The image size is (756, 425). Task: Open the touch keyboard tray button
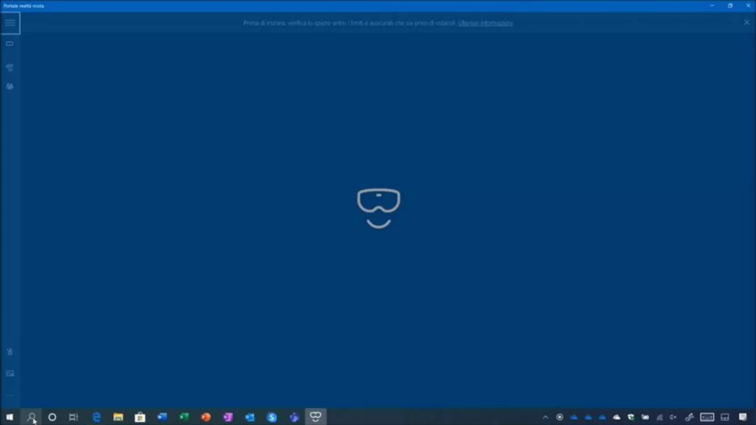click(707, 417)
